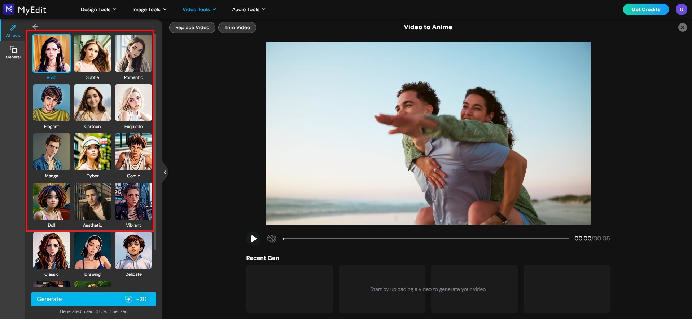The width and height of the screenshot is (692, 319).
Task: Click the "Recent Gen" heading
Action: point(262,258)
